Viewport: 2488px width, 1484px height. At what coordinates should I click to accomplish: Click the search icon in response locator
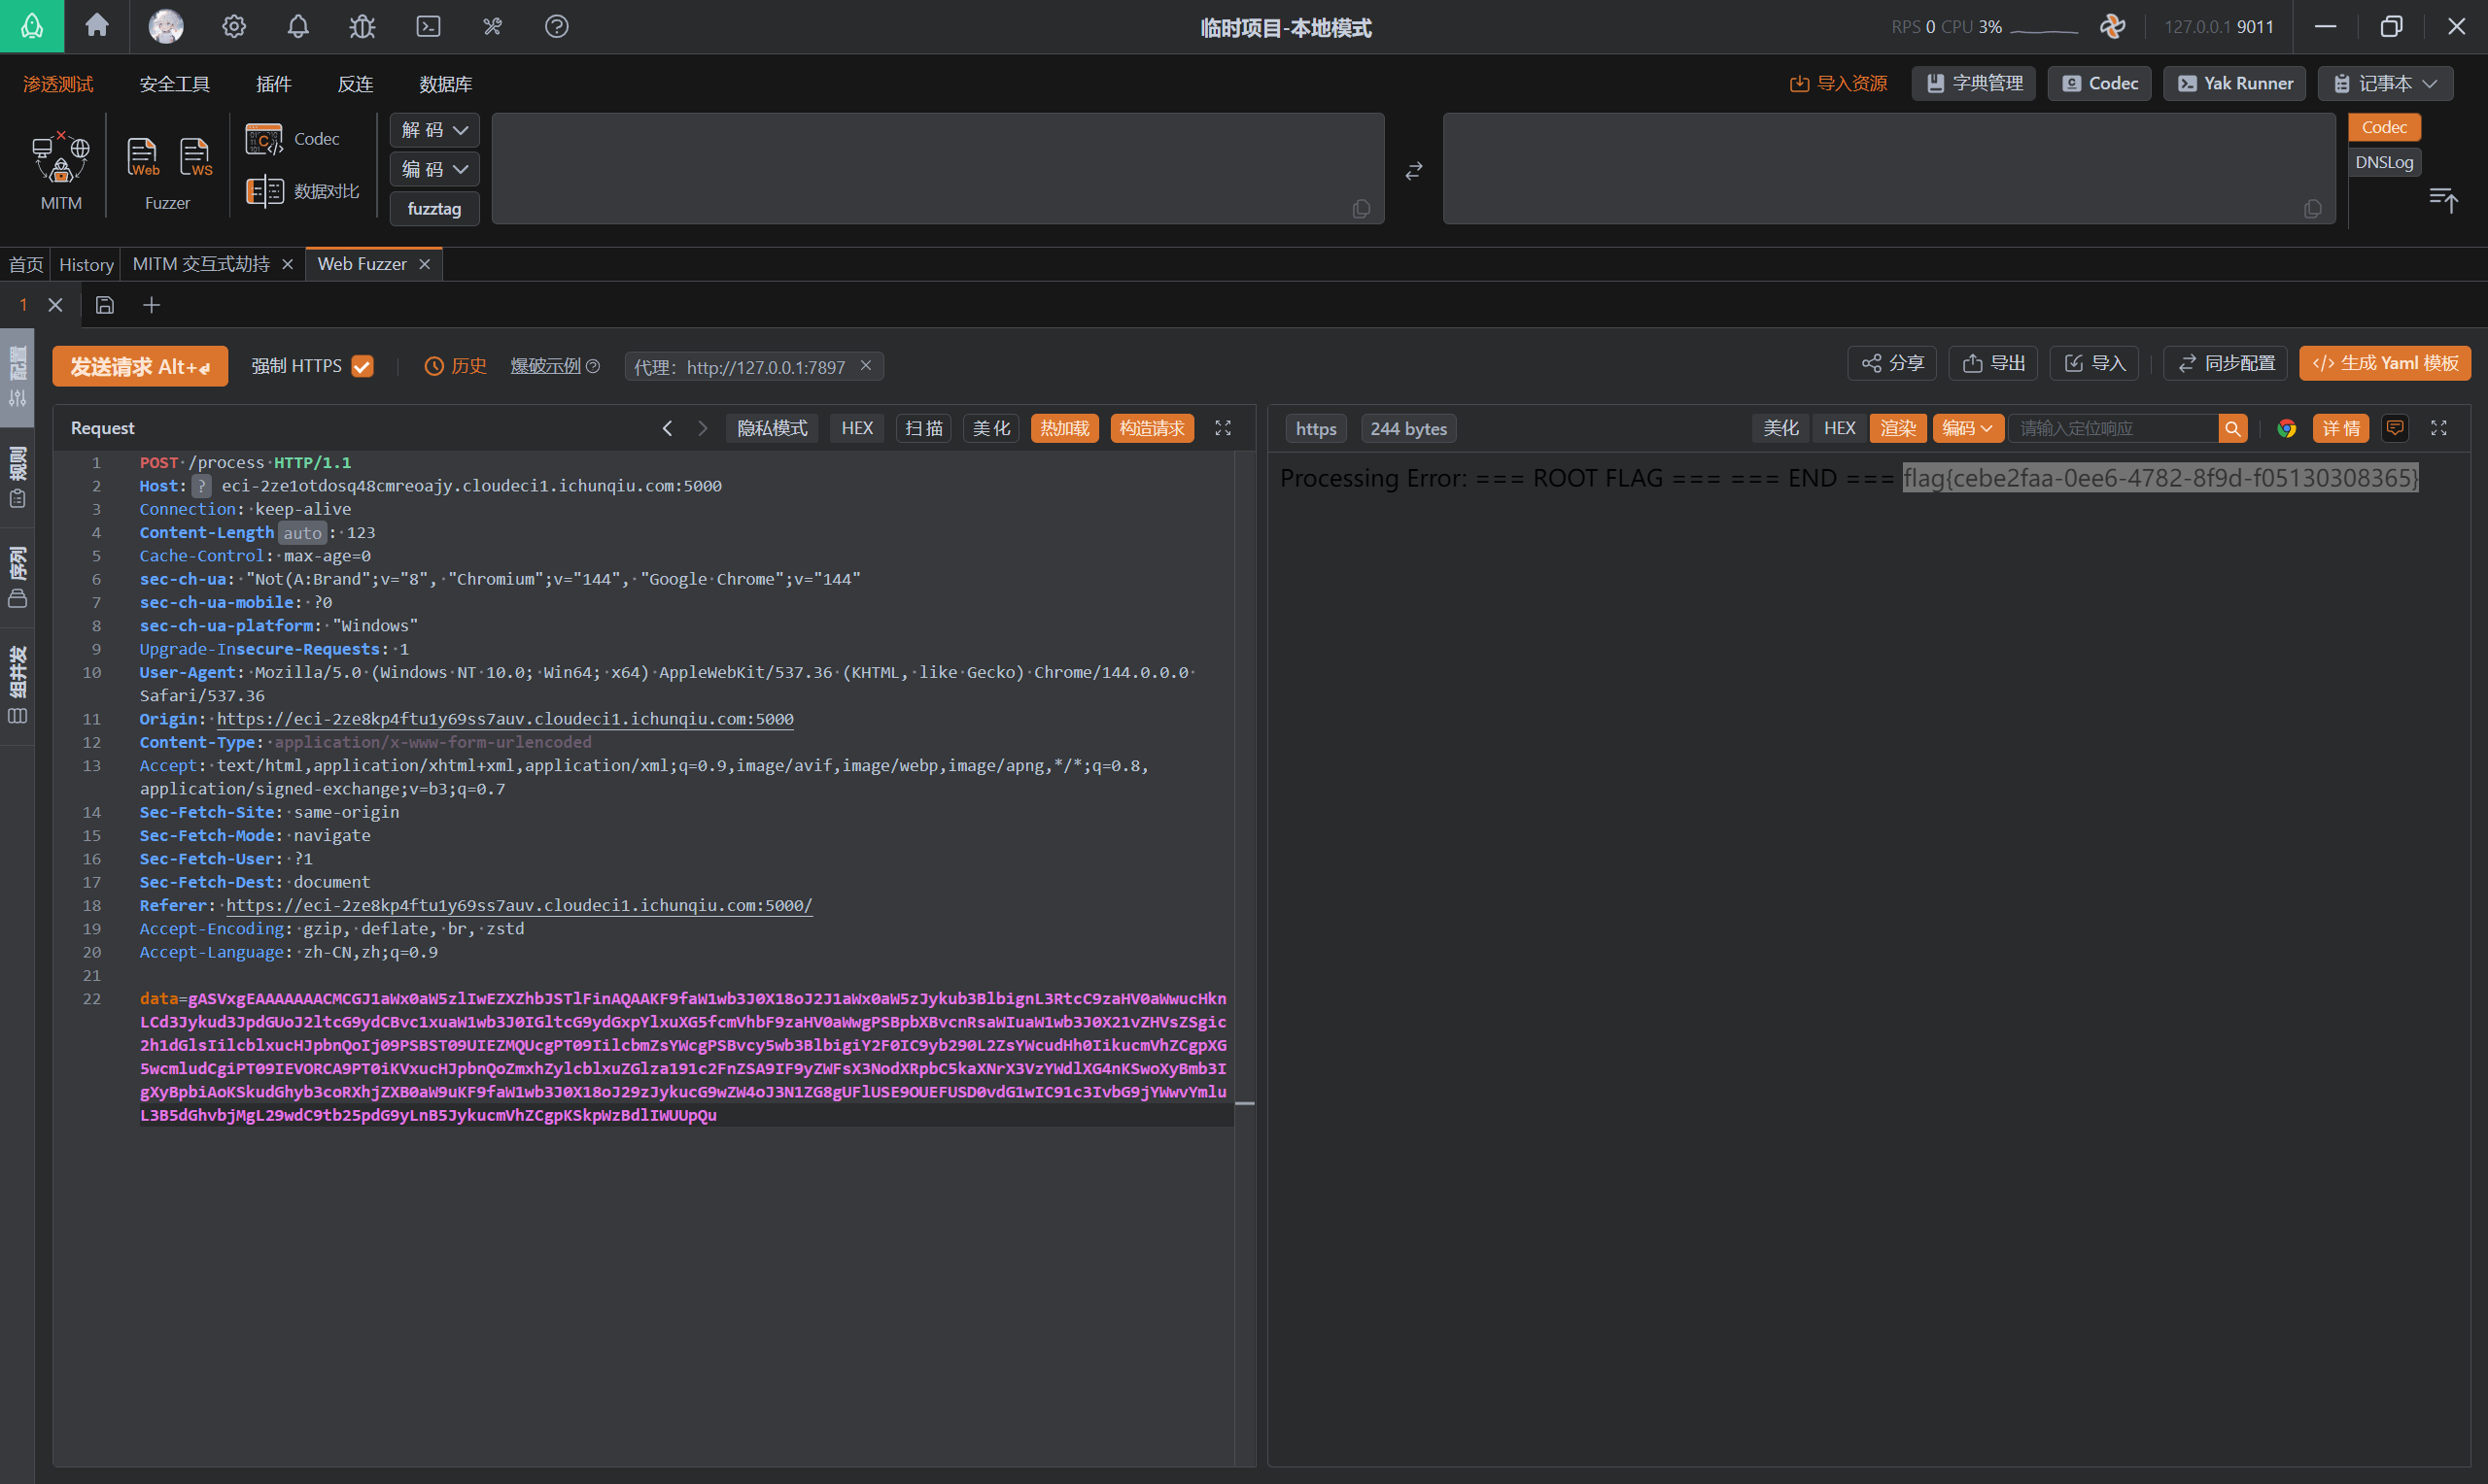point(2233,429)
